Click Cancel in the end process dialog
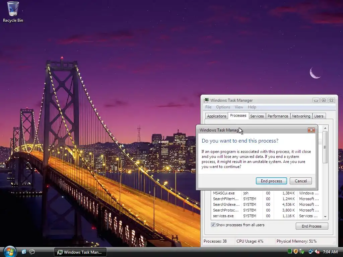 click(300, 181)
